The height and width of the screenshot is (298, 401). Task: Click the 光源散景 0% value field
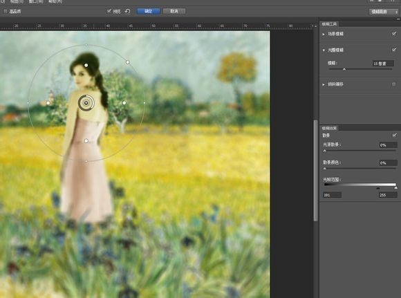[x=389, y=145]
